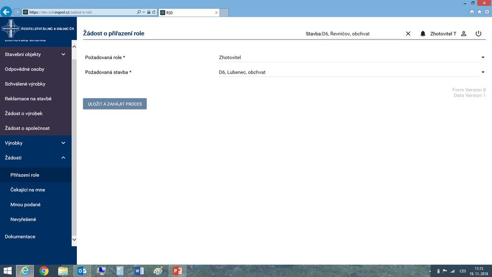This screenshot has width=492, height=277.
Task: Open Nevyřešené submenu item
Action: pos(36,219)
